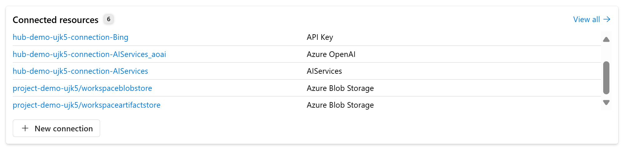
Task: Open project-demo-ujk5/workspaceblobstore connection
Action: click(x=82, y=88)
